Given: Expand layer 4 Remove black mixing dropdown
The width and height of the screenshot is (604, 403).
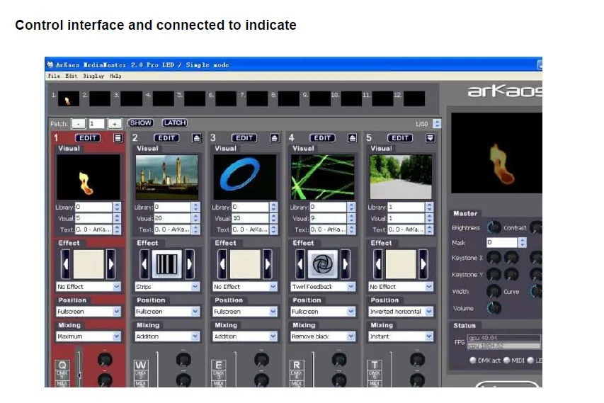Looking at the screenshot, I should pyautogui.click(x=323, y=336).
